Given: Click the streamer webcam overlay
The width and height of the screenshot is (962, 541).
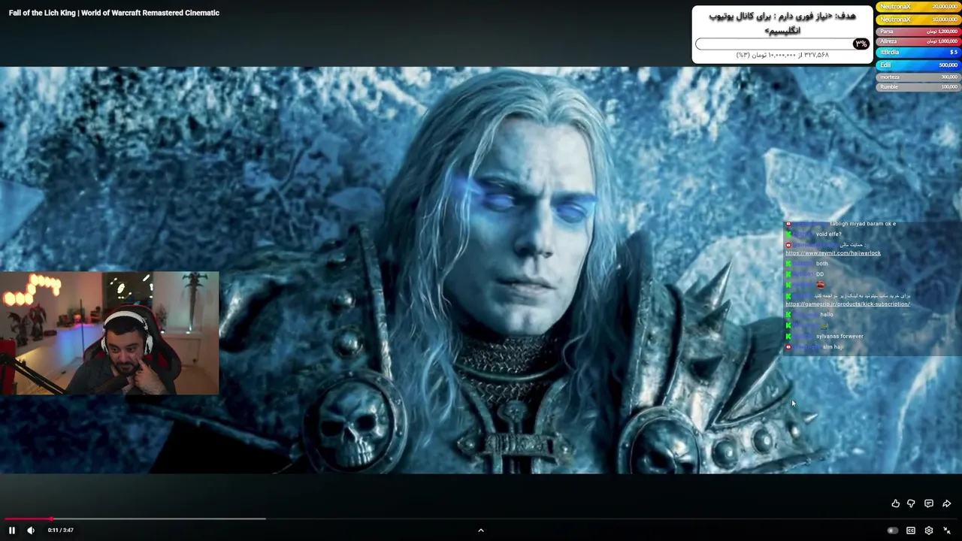Looking at the screenshot, I should click(110, 334).
